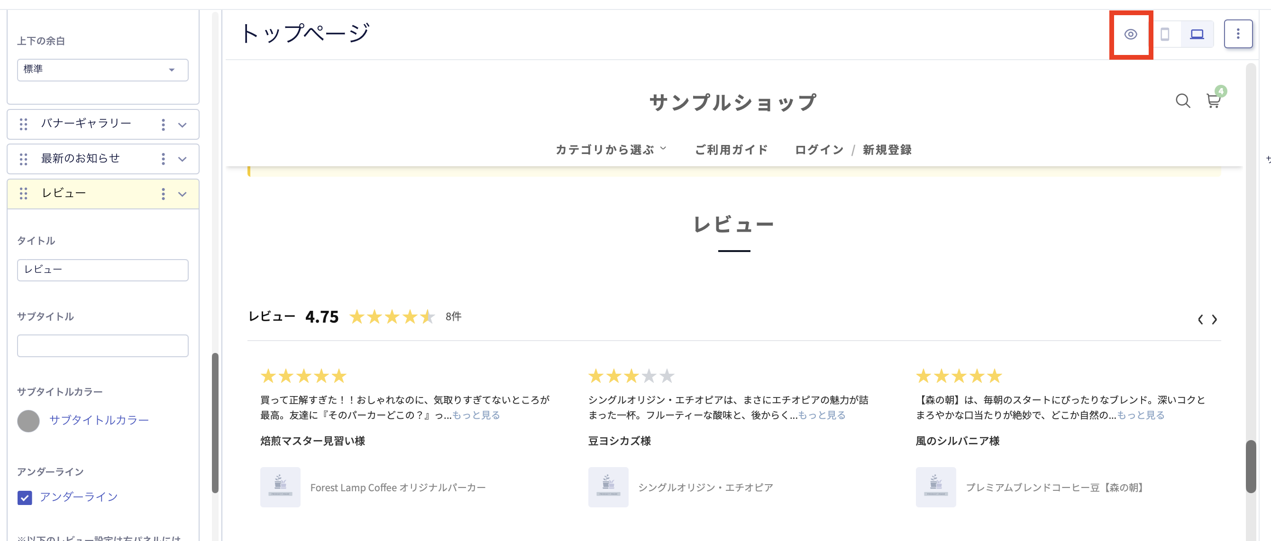Show previous reviews with left arrow

pos(1200,320)
